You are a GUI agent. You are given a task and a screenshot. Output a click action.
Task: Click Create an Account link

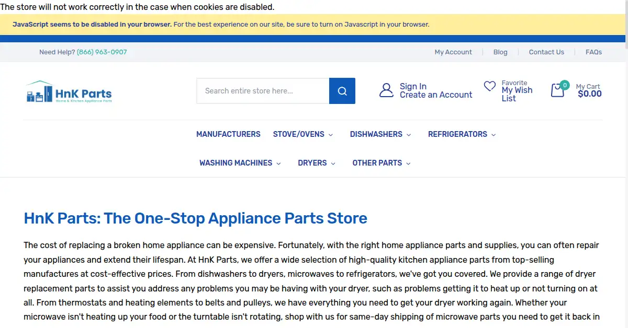click(436, 95)
